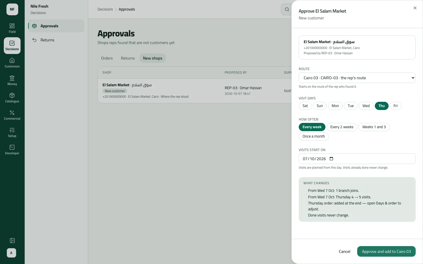Image resolution: width=423 pixels, height=264 pixels.
Task: Open the Money section
Action: (12, 80)
